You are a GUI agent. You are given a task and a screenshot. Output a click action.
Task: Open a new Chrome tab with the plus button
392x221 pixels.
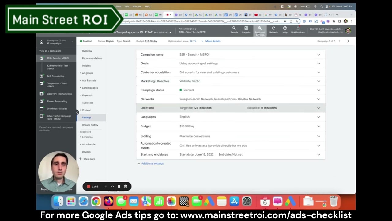(x=337, y=15)
